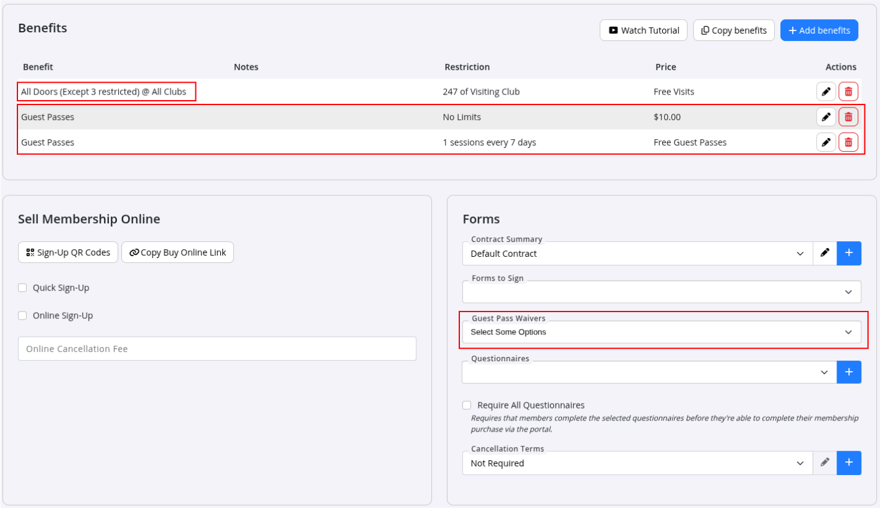Enable the Online Sign-Up checkbox
Image resolution: width=880 pixels, height=508 pixels.
coord(22,315)
